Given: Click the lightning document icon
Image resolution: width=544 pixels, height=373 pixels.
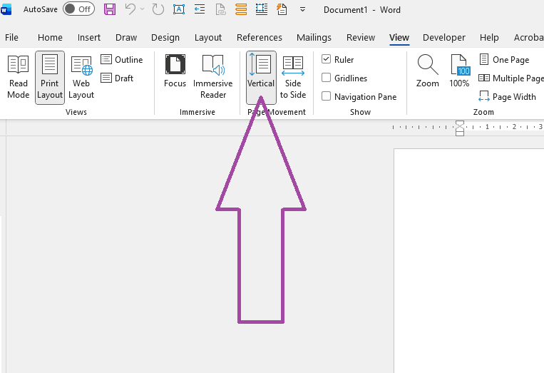Looking at the screenshot, I should [x=282, y=9].
